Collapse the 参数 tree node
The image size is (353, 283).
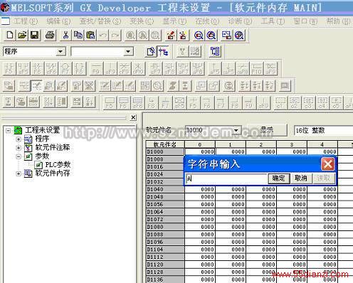[x=19, y=156]
